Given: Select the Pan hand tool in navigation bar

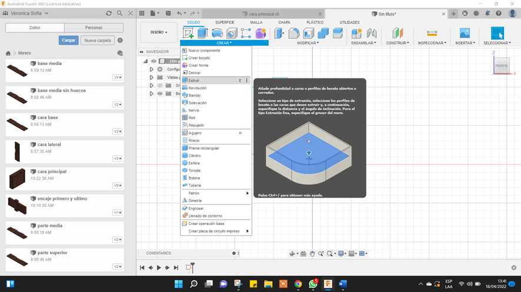Looking at the screenshot, I should coord(312,254).
